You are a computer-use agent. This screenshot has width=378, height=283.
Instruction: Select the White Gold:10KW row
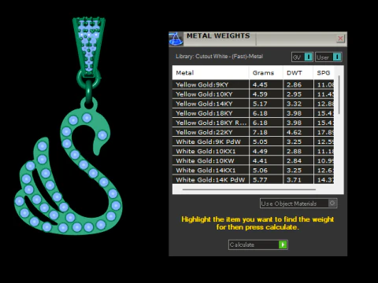254,160
